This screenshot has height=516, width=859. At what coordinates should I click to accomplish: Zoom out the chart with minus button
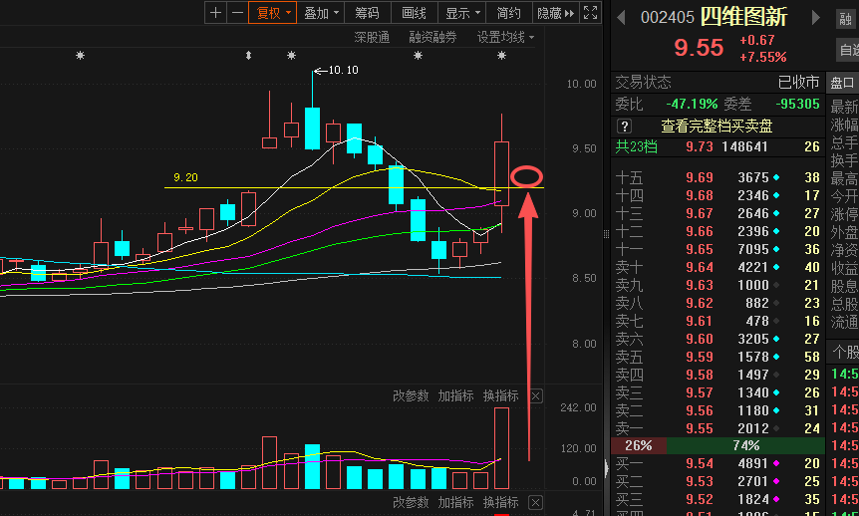pos(237,13)
